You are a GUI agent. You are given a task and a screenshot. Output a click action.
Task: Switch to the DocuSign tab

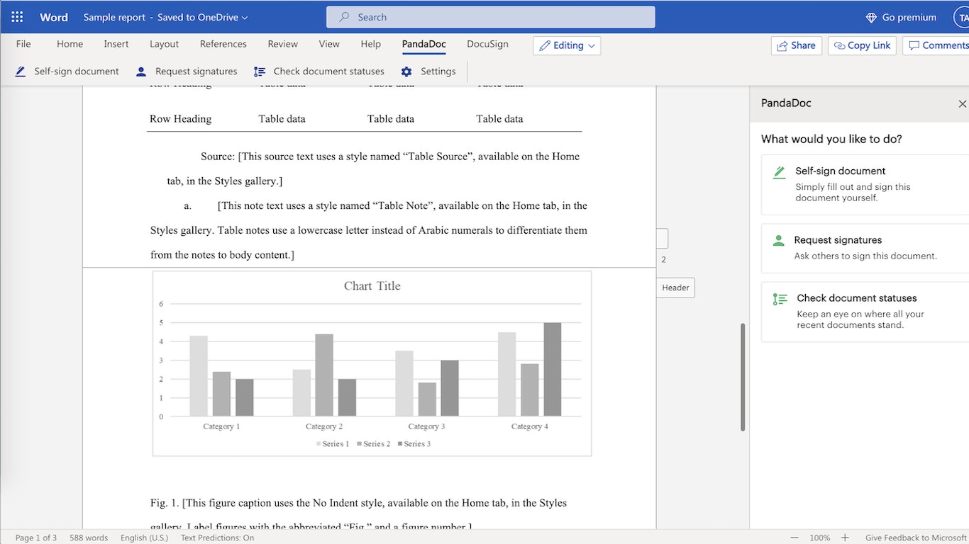click(487, 44)
